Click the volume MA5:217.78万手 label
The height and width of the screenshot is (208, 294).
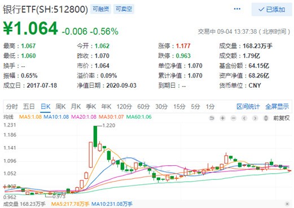click(70, 204)
